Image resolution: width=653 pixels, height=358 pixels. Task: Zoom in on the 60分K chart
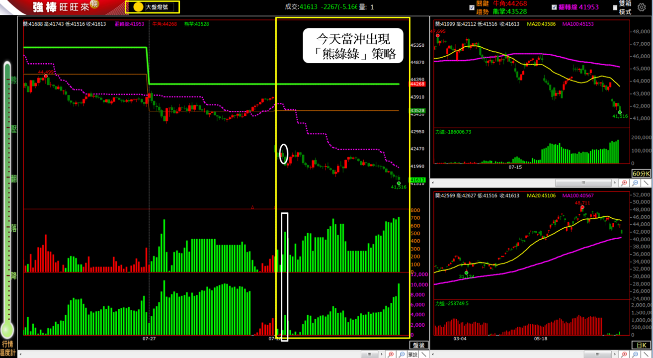pos(625,183)
